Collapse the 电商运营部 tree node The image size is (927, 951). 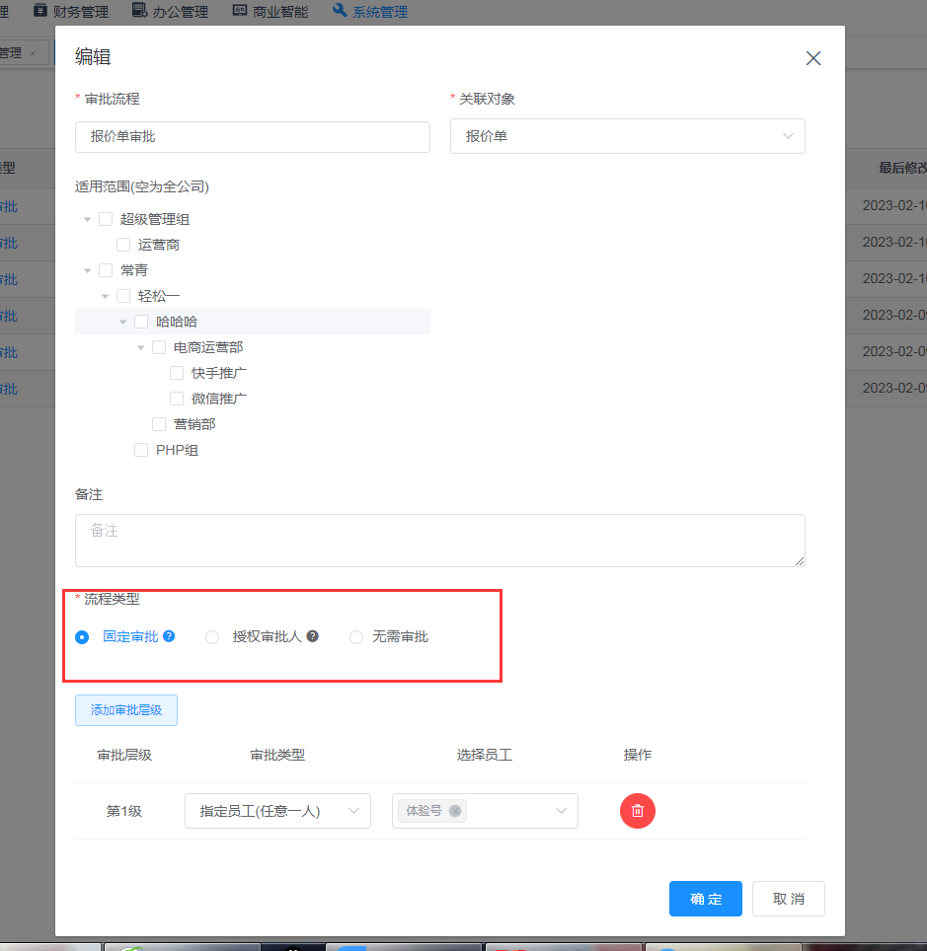pyautogui.click(x=141, y=347)
